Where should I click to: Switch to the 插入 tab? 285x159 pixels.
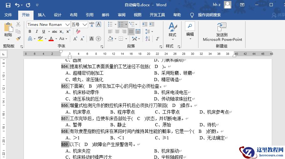[41, 15]
